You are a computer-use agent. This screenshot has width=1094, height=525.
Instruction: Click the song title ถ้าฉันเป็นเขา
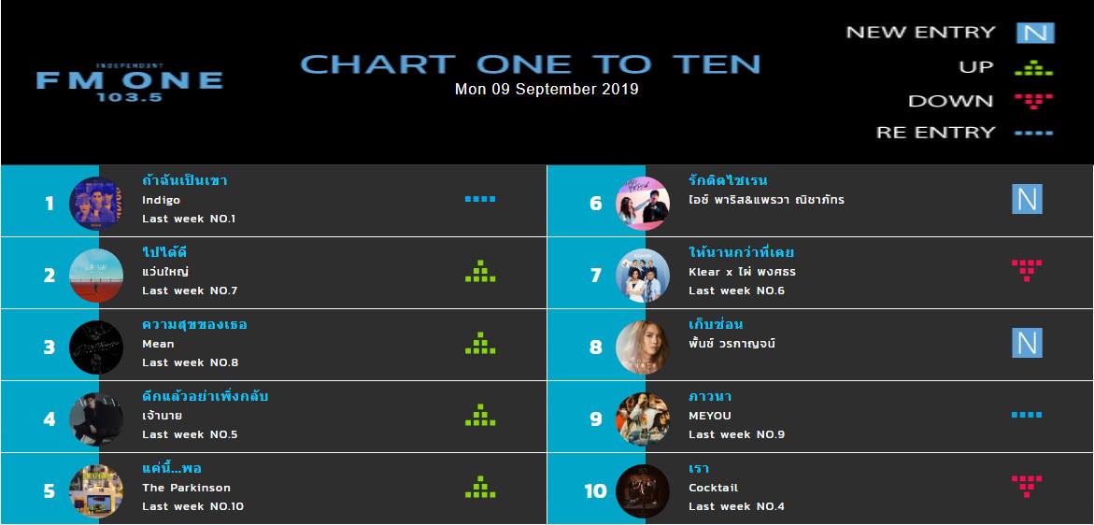184,180
